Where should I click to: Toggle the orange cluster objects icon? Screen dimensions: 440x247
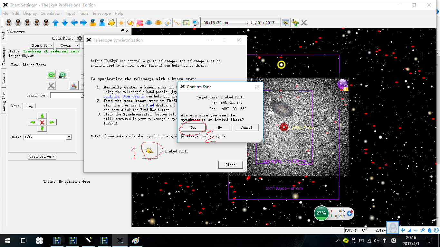coord(121,23)
